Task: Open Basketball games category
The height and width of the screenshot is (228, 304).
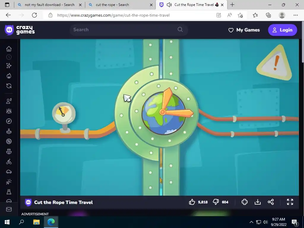Action: (9, 141)
